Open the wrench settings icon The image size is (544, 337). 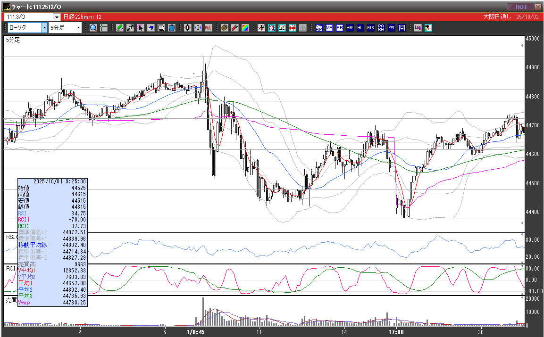[234, 28]
